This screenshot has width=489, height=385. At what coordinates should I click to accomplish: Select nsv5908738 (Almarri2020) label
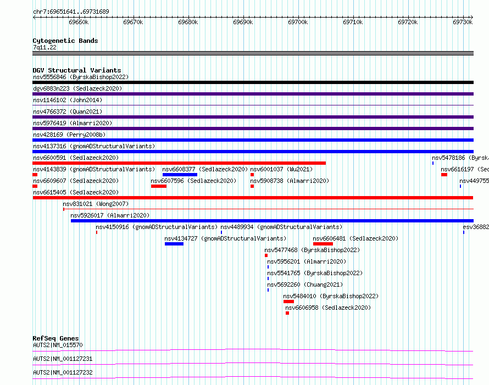[x=290, y=181]
